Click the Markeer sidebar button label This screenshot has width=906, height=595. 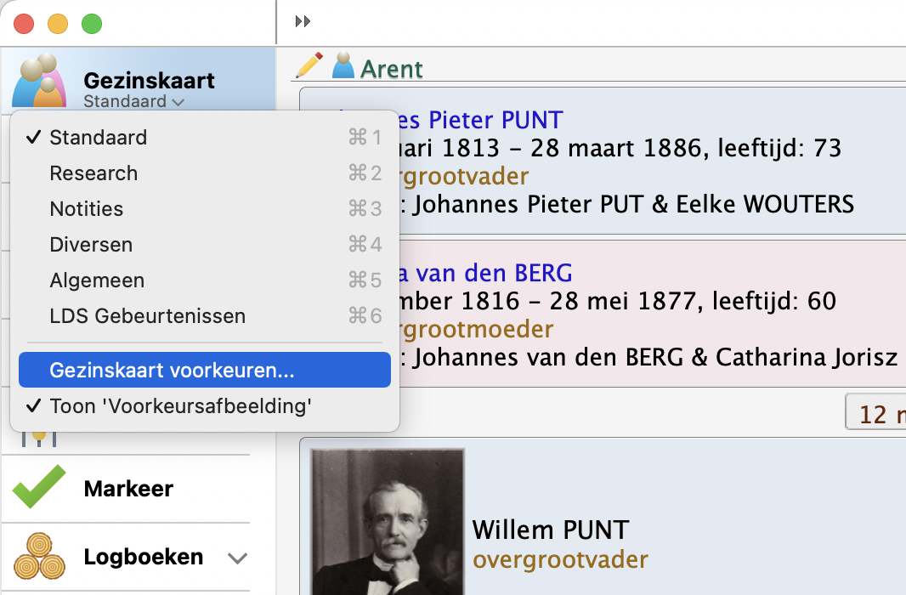[128, 489]
